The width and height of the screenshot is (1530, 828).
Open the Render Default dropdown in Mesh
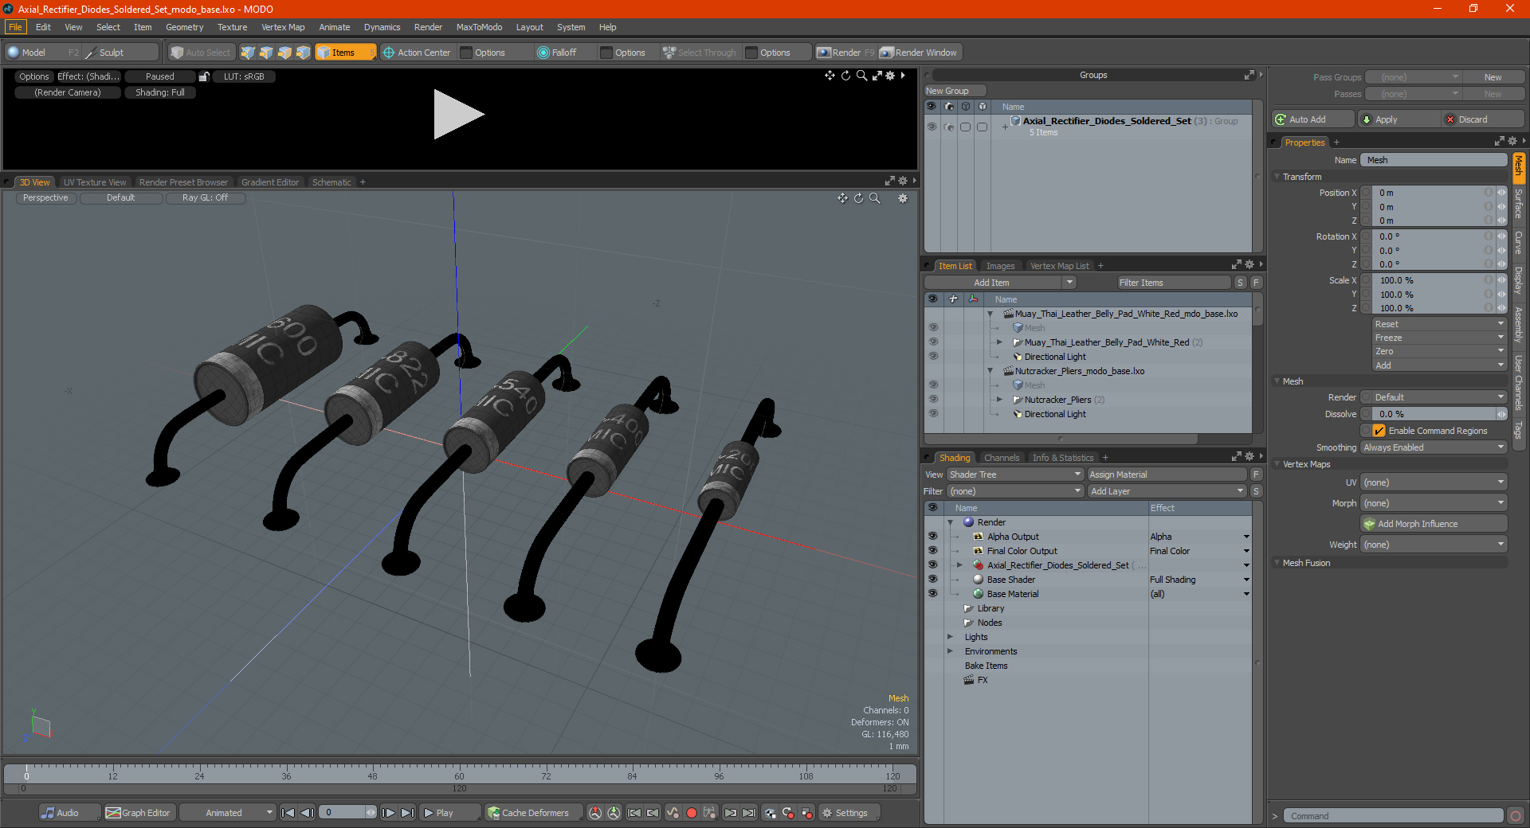click(x=1440, y=397)
